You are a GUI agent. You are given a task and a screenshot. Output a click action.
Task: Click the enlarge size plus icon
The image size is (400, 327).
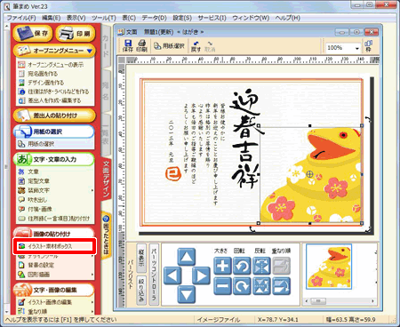click(222, 266)
